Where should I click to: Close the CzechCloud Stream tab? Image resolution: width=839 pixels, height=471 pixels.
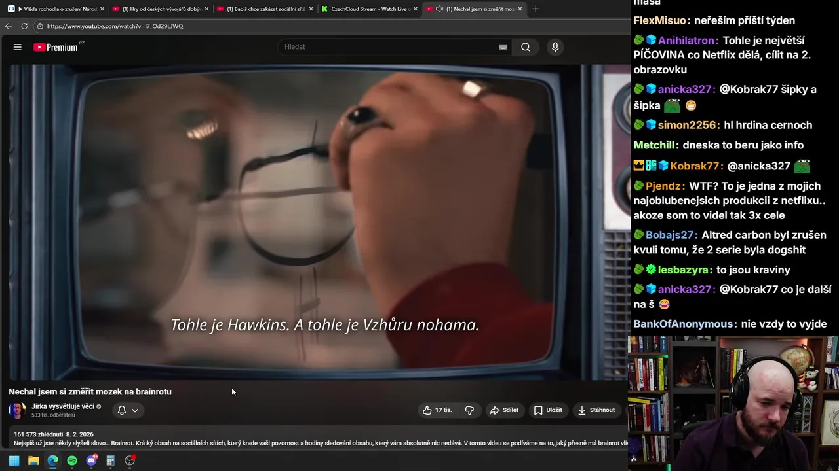415,9
